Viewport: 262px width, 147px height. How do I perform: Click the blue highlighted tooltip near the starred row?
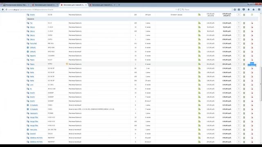(252, 64)
